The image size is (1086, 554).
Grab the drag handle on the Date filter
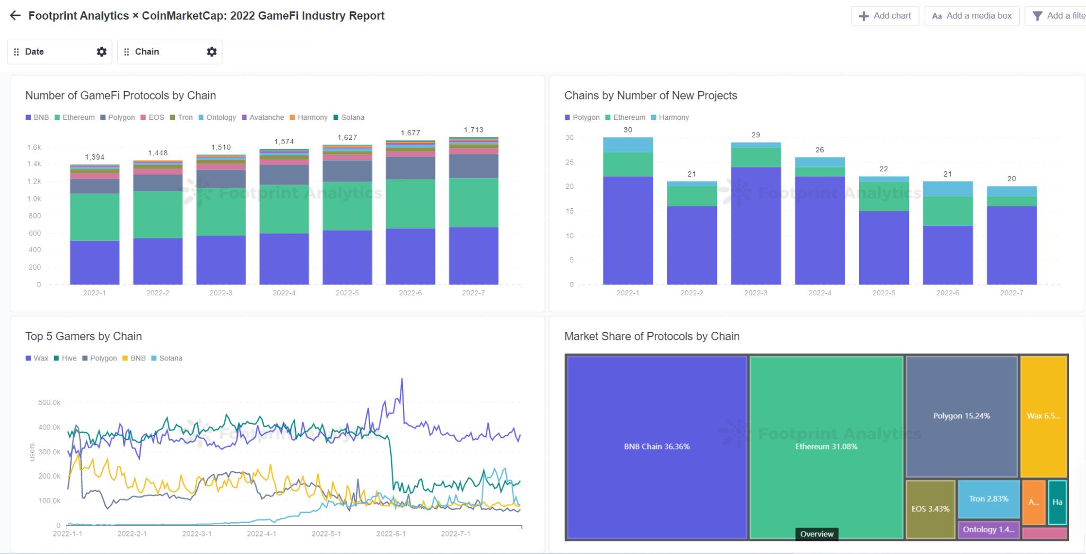coord(16,52)
